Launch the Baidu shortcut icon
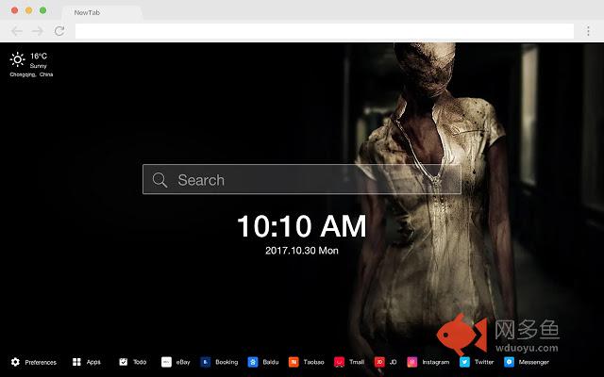 [x=253, y=362]
